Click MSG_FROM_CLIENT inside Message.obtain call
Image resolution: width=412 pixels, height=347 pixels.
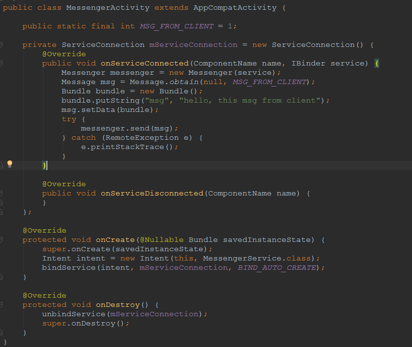coord(270,82)
